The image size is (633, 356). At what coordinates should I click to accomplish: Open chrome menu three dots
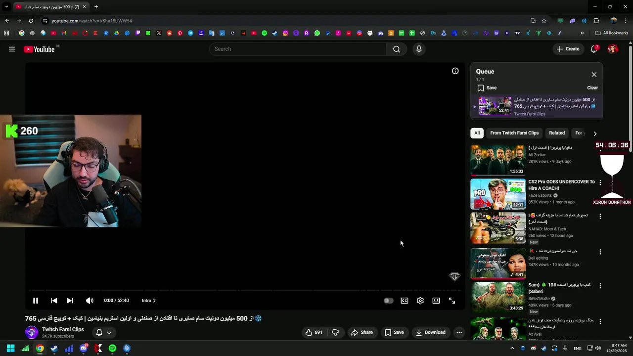626,21
